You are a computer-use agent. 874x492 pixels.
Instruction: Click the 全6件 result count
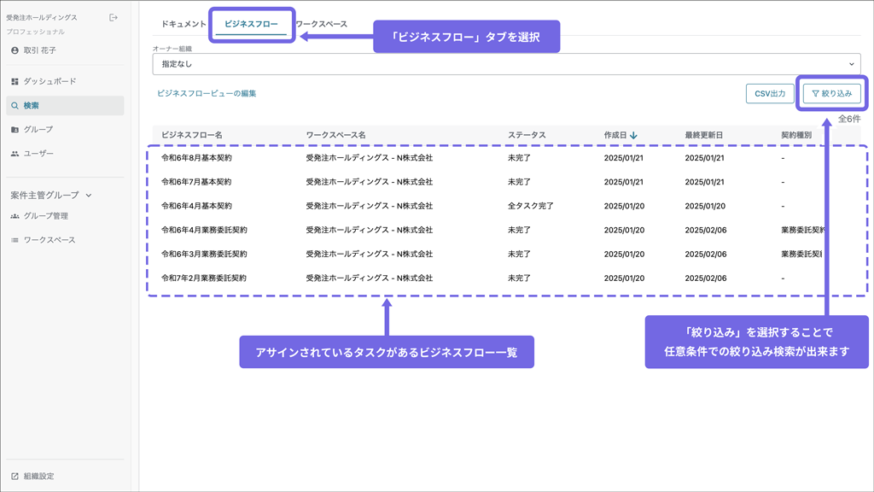tap(849, 119)
